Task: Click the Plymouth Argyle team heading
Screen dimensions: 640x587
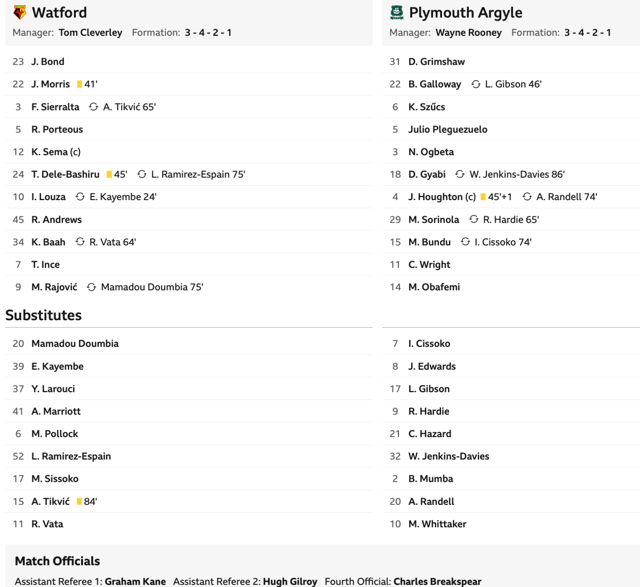Action: click(465, 12)
